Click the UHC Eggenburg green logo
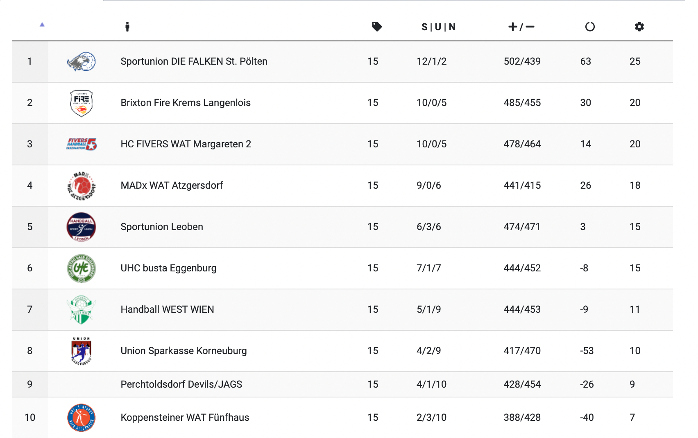The width and height of the screenshot is (698, 438). tap(81, 269)
